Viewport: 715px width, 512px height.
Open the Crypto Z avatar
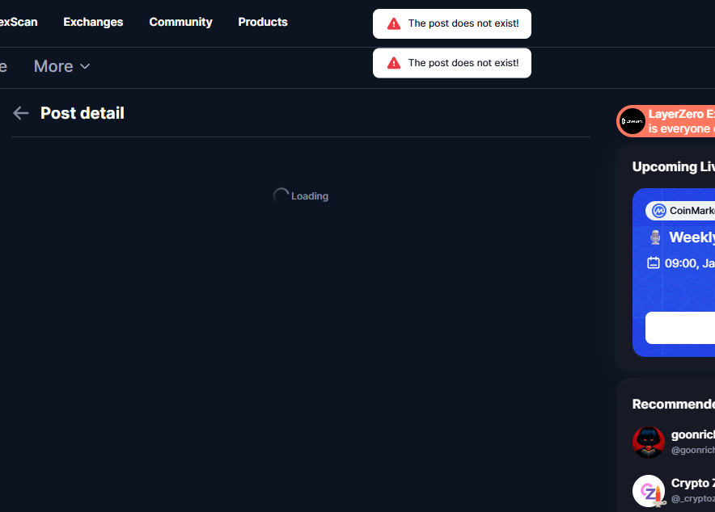649,491
